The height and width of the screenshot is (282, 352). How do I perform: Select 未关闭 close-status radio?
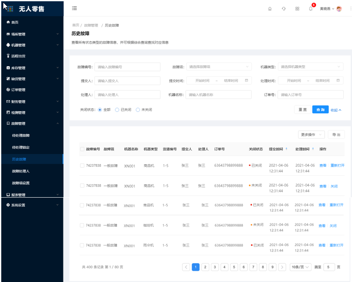click(x=138, y=110)
